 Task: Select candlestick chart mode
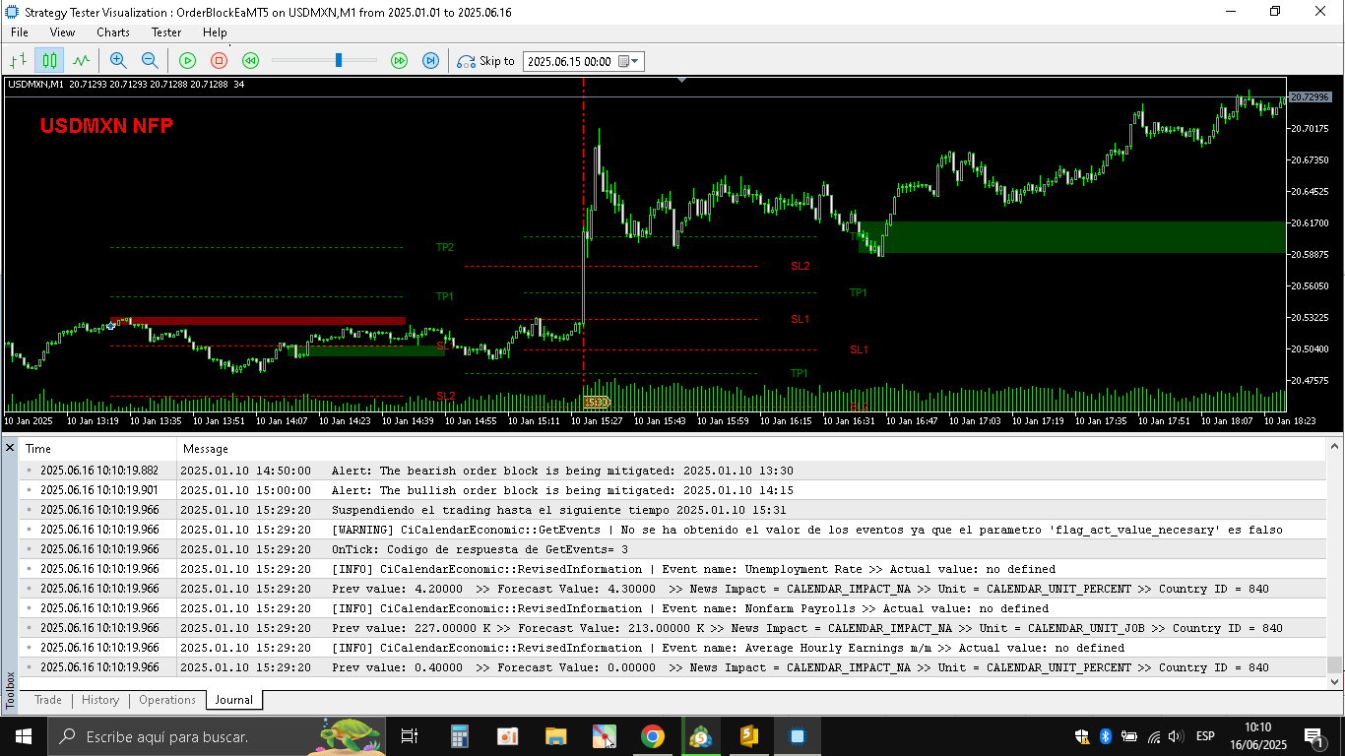(49, 61)
